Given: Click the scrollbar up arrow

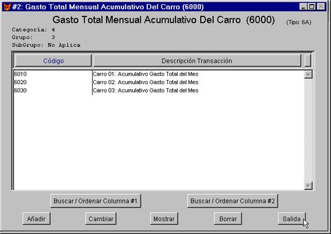Looking at the screenshot, I should pyautogui.click(x=308, y=75).
